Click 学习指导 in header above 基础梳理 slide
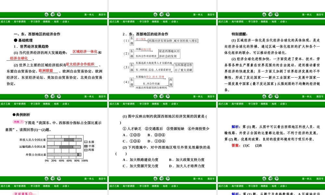Screen dimensions: 325x195 (35, 22)
